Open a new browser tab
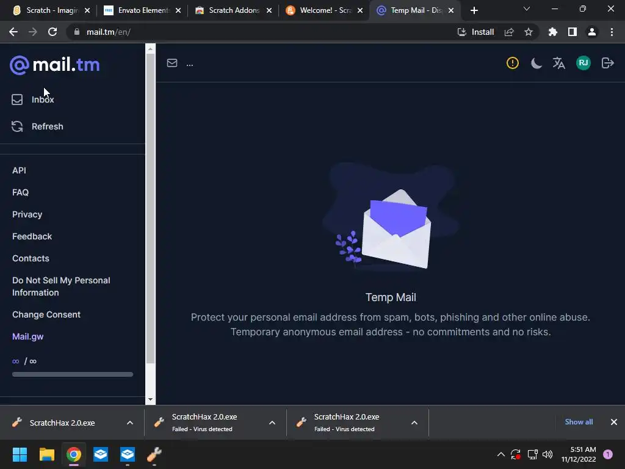 (x=474, y=10)
